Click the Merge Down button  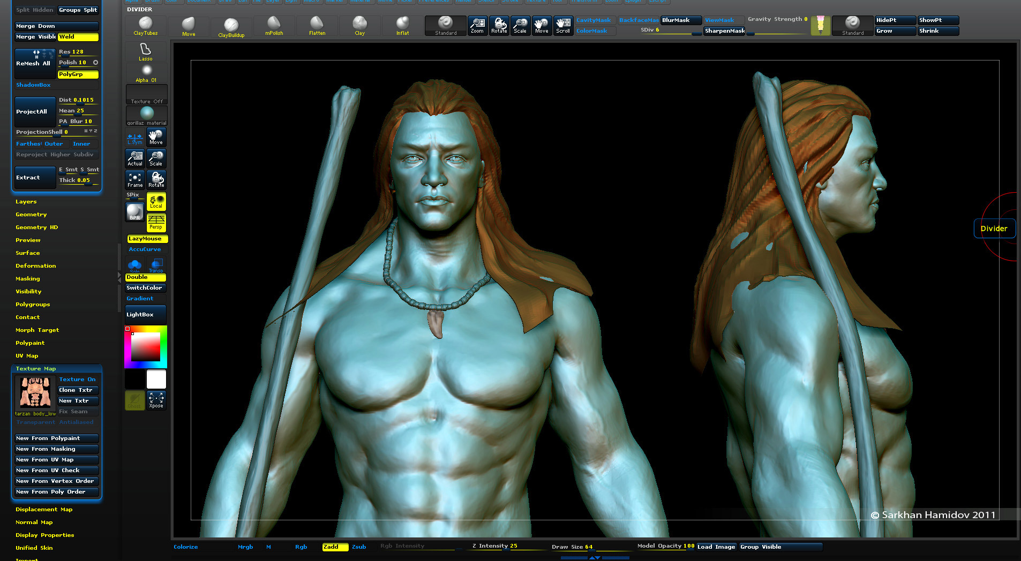point(56,26)
